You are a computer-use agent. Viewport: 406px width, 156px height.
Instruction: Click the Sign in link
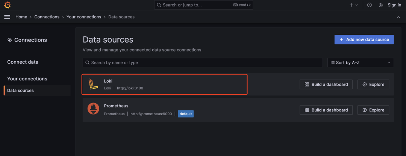(394, 5)
